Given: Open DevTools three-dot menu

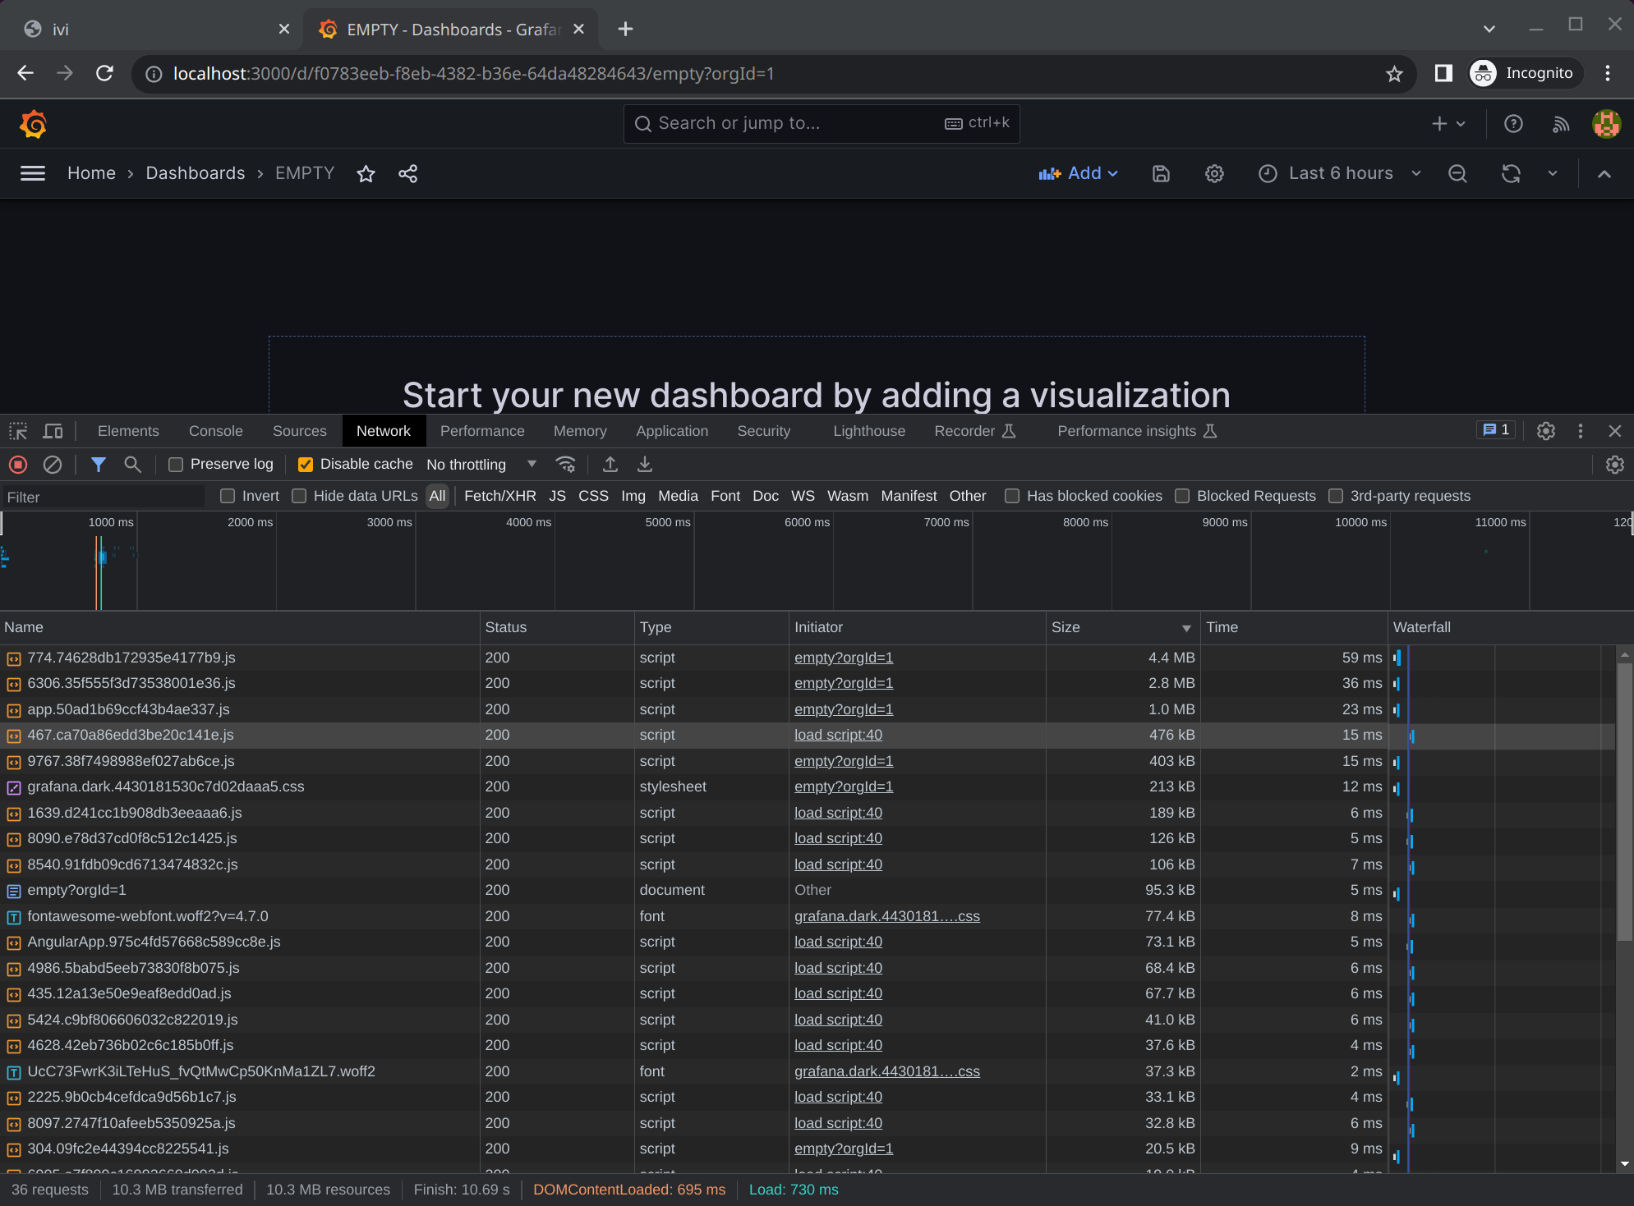Looking at the screenshot, I should pyautogui.click(x=1581, y=431).
